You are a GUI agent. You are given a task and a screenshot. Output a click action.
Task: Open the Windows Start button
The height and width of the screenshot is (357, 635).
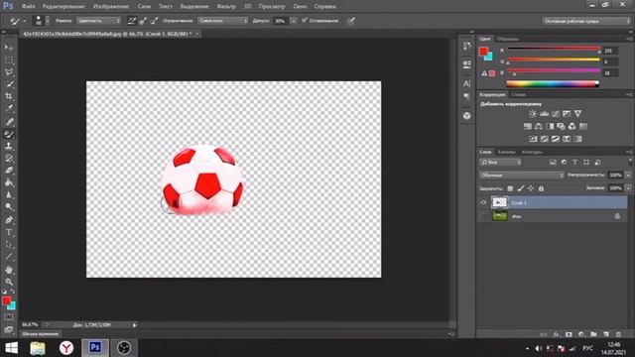pos(11,348)
